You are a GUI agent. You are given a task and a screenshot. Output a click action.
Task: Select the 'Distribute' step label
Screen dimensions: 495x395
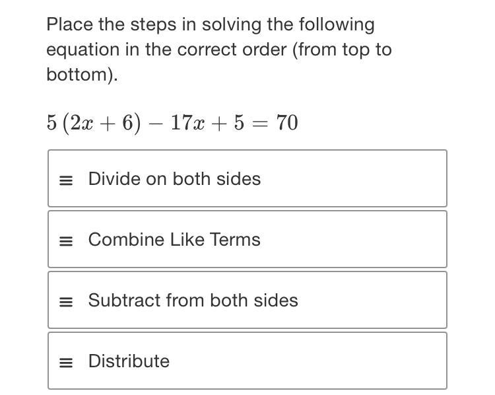click(129, 361)
